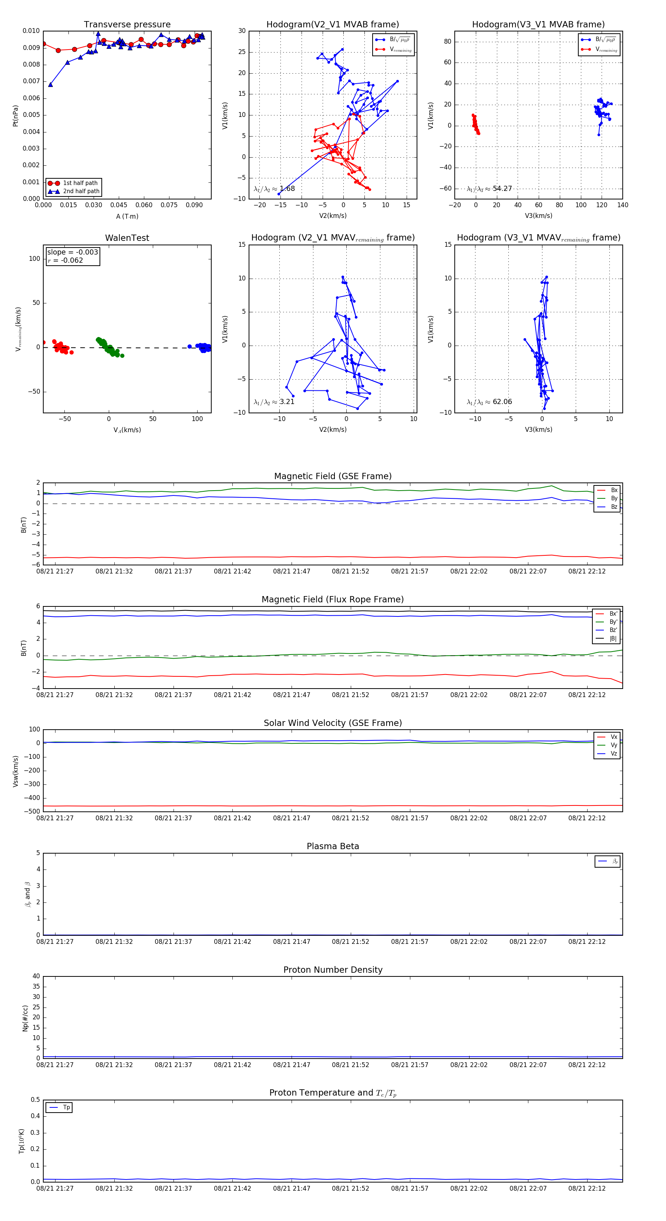Select the '2nd half path' legend entry

(74, 192)
